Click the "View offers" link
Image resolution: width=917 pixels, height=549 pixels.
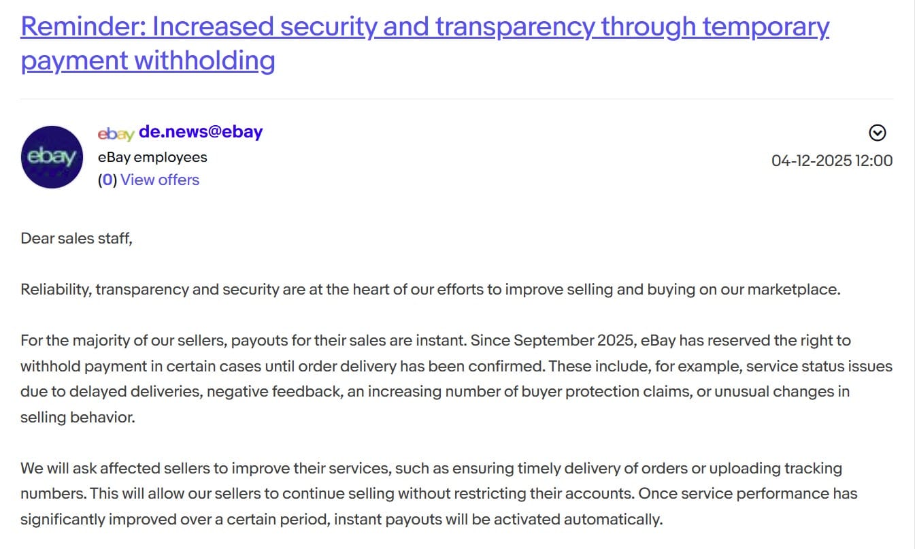pos(160,180)
